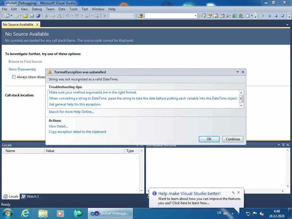292x219 pixels.
Task: Open Windows Media Player taskbar icon
Action: (x=60, y=213)
